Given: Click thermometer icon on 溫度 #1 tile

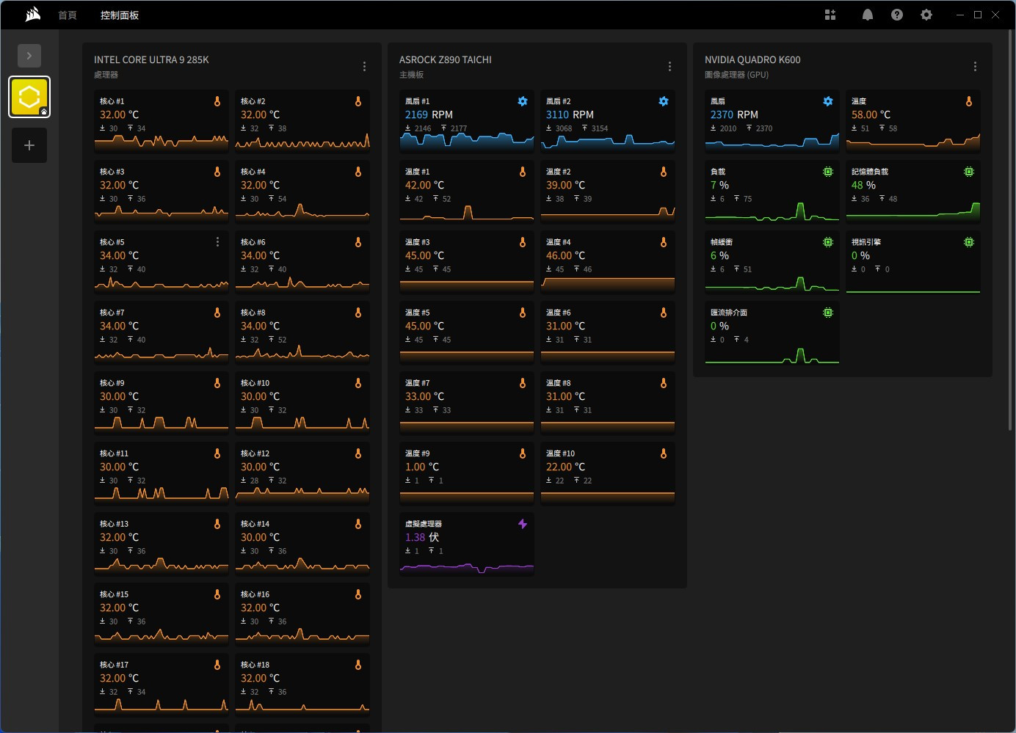Looking at the screenshot, I should pos(523,172).
